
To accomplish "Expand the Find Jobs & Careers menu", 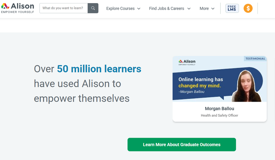I will click(170, 8).
